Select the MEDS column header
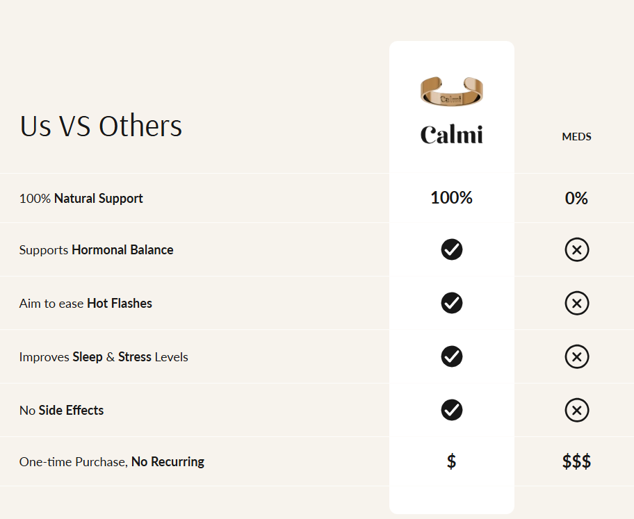634x519 pixels. point(576,137)
